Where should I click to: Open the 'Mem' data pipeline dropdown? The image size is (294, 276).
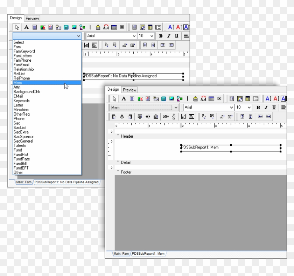(x=176, y=108)
